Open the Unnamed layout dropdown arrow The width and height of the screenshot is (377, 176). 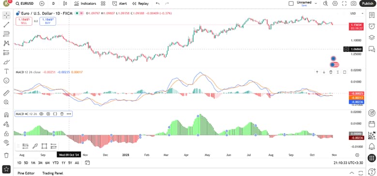(x=316, y=3)
